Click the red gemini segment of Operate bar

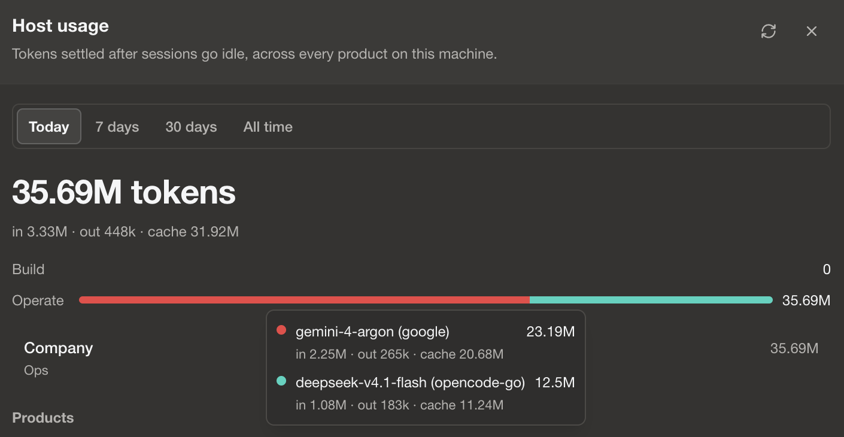coord(304,300)
